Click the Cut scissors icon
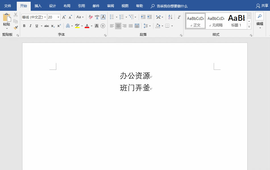 (x=16, y=14)
